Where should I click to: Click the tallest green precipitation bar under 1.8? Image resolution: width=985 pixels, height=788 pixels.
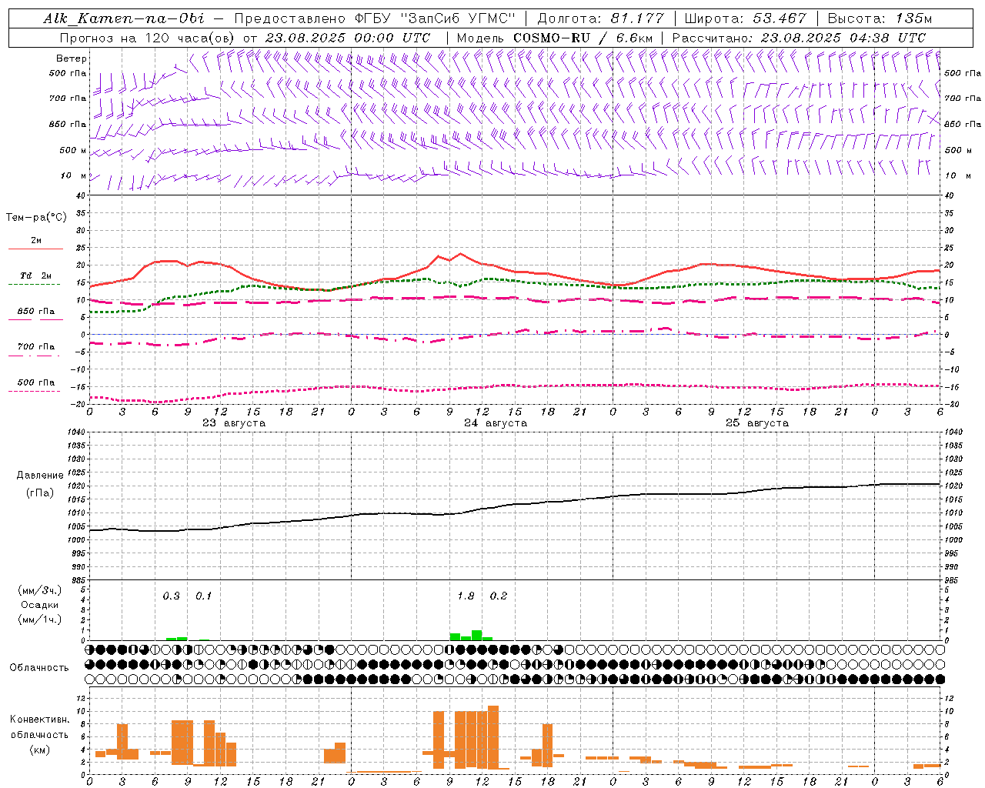click(477, 636)
